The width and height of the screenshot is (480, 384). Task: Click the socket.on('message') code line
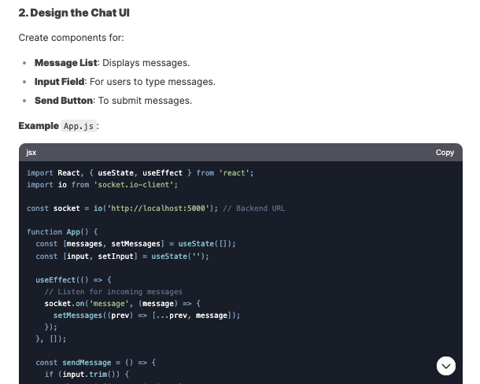click(123, 303)
